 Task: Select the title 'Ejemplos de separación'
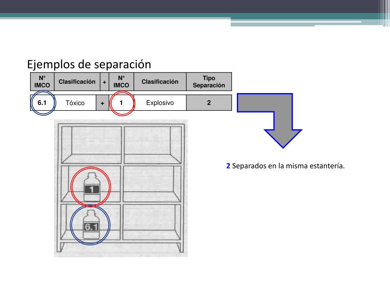point(89,64)
